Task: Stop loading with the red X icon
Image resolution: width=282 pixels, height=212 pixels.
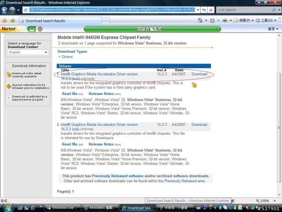Action: pyautogui.click(x=211, y=10)
